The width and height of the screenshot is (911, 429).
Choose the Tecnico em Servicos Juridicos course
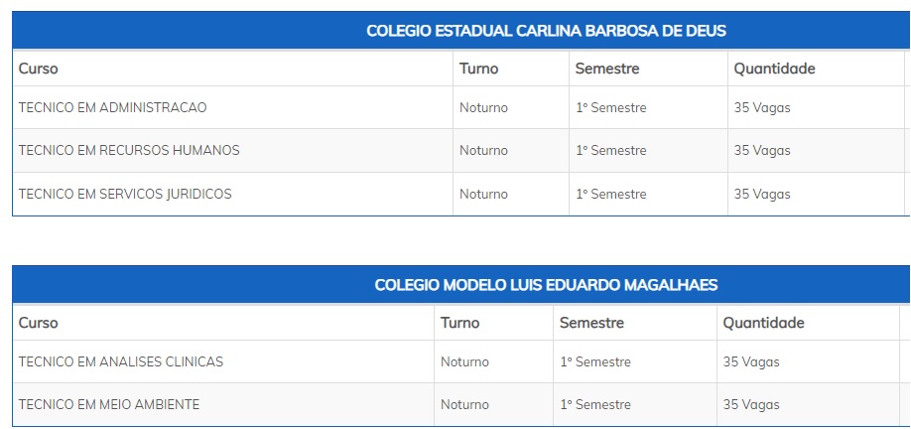click(x=125, y=194)
